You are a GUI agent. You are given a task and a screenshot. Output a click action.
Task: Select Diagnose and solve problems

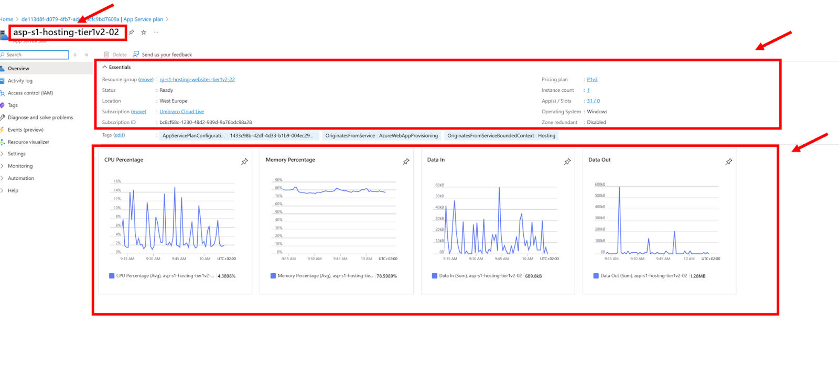pos(40,117)
